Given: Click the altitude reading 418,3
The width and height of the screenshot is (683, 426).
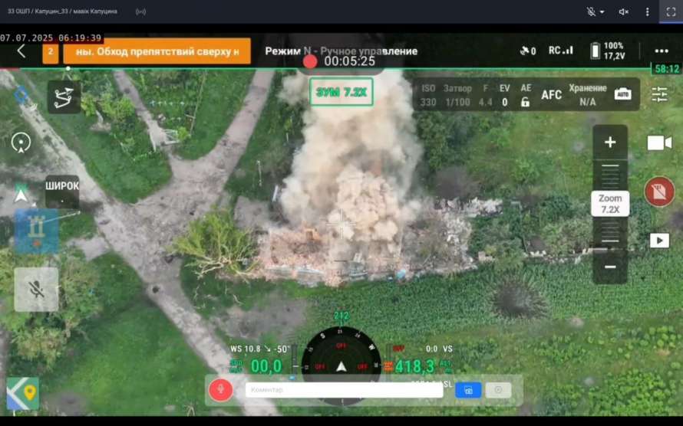Looking at the screenshot, I should (x=414, y=366).
